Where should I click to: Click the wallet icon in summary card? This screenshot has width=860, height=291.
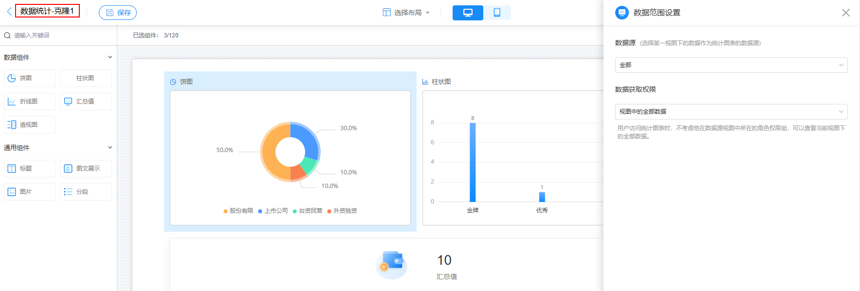pos(391,265)
